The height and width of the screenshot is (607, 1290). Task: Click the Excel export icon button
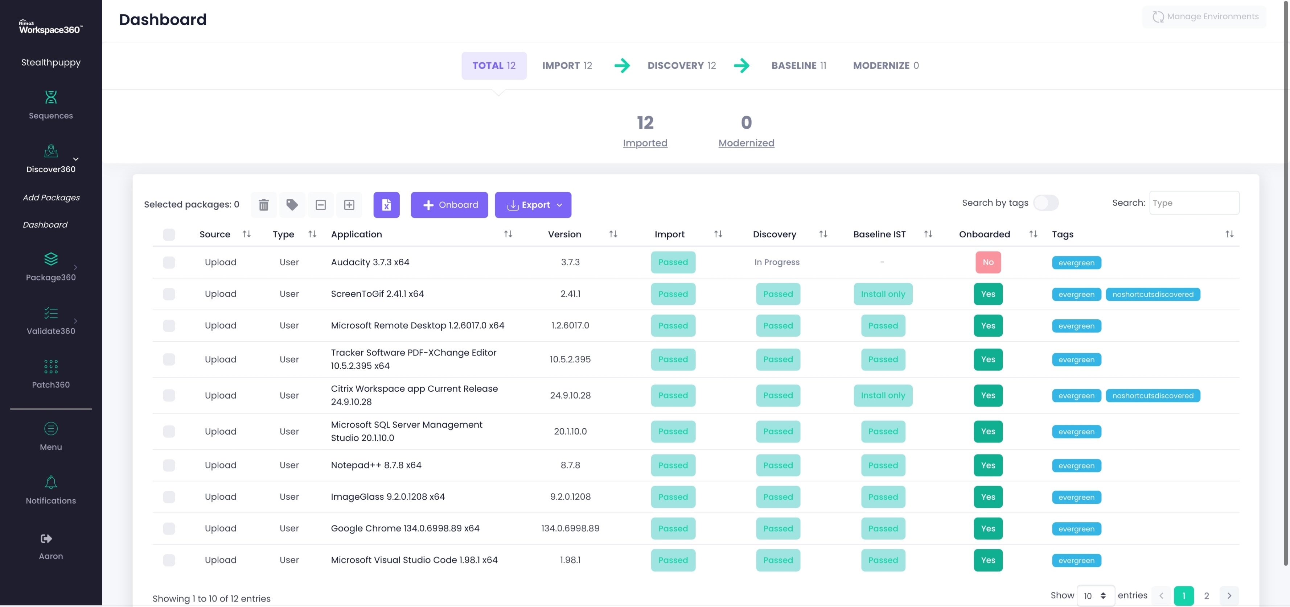[386, 205]
